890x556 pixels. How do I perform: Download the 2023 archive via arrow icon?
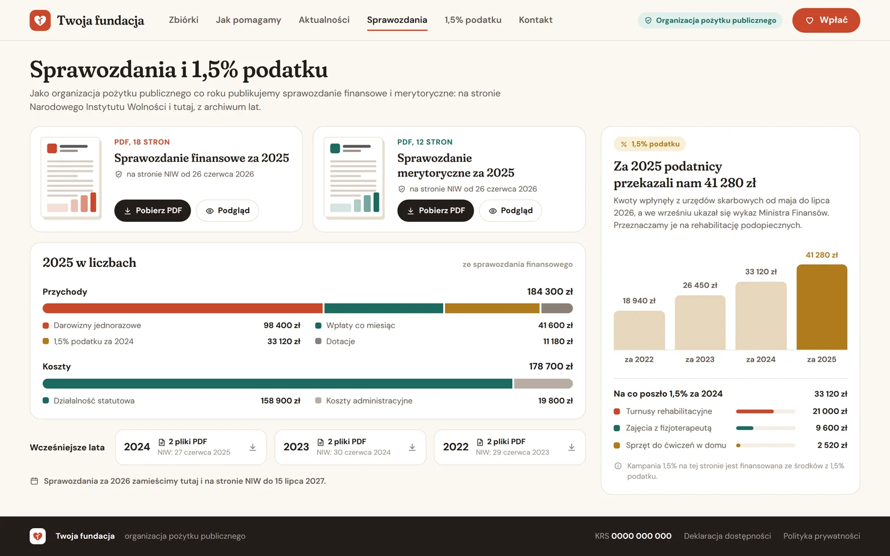(x=412, y=447)
